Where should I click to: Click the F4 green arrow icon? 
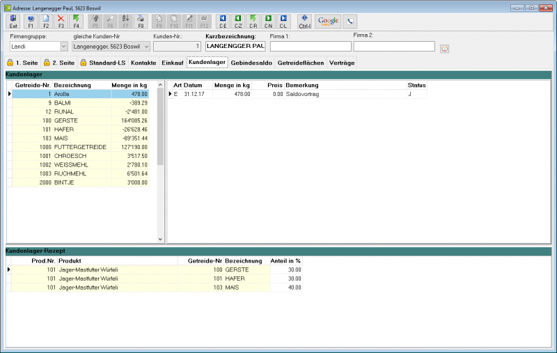76,22
